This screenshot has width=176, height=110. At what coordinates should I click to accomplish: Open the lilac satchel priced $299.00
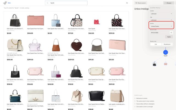click(35, 45)
